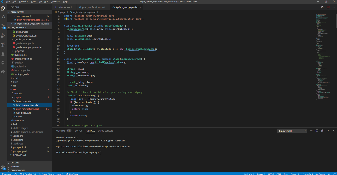Collapse the lib folder

coord(14,90)
